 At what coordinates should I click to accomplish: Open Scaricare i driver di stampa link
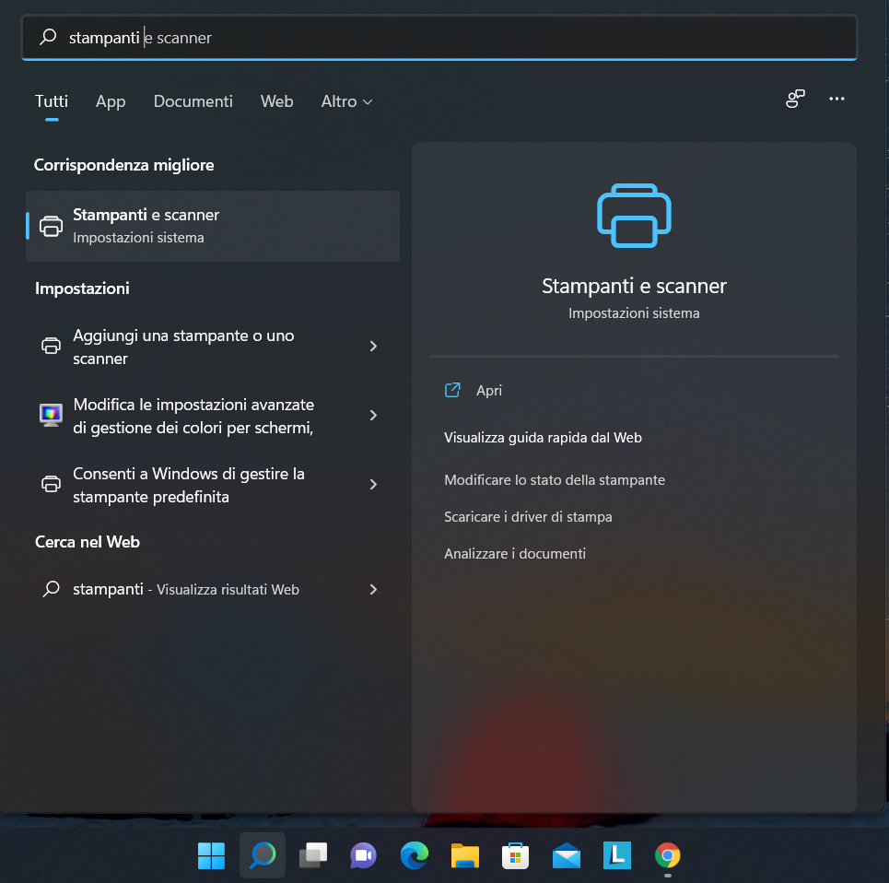pos(528,517)
